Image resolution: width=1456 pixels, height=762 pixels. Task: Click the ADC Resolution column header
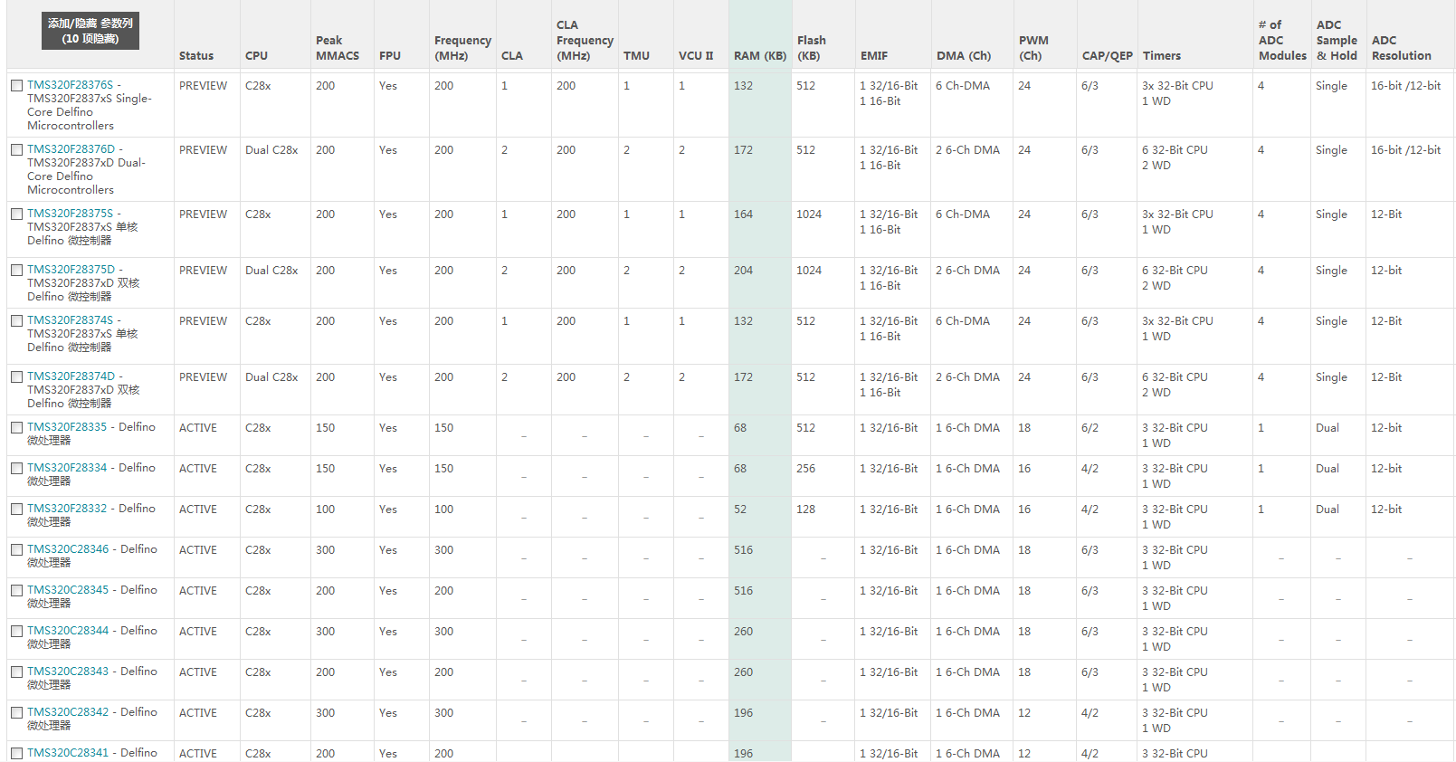point(1401,48)
